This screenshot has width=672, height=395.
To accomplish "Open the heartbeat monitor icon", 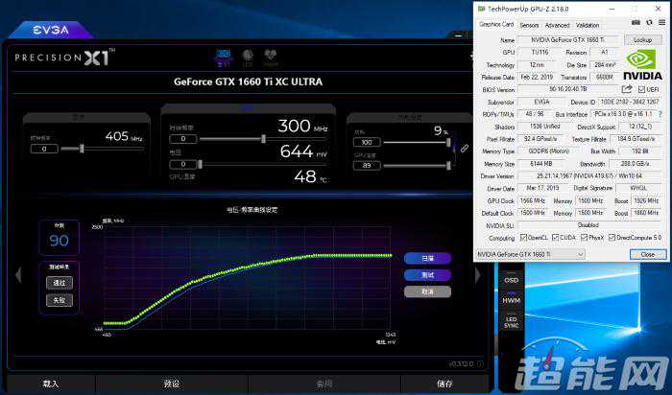I will tap(271, 57).
